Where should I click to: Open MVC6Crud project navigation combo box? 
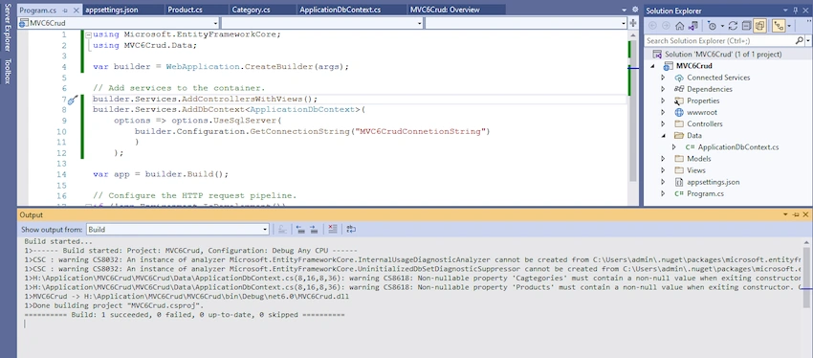pos(119,23)
